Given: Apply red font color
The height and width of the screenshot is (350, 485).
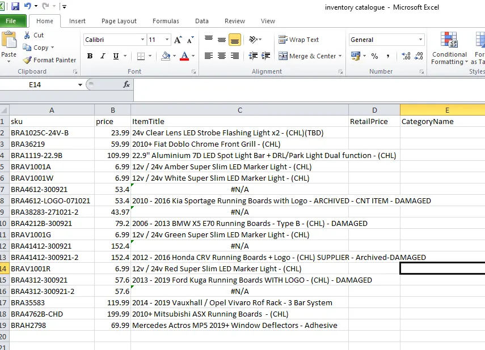Looking at the screenshot, I should [x=184, y=56].
